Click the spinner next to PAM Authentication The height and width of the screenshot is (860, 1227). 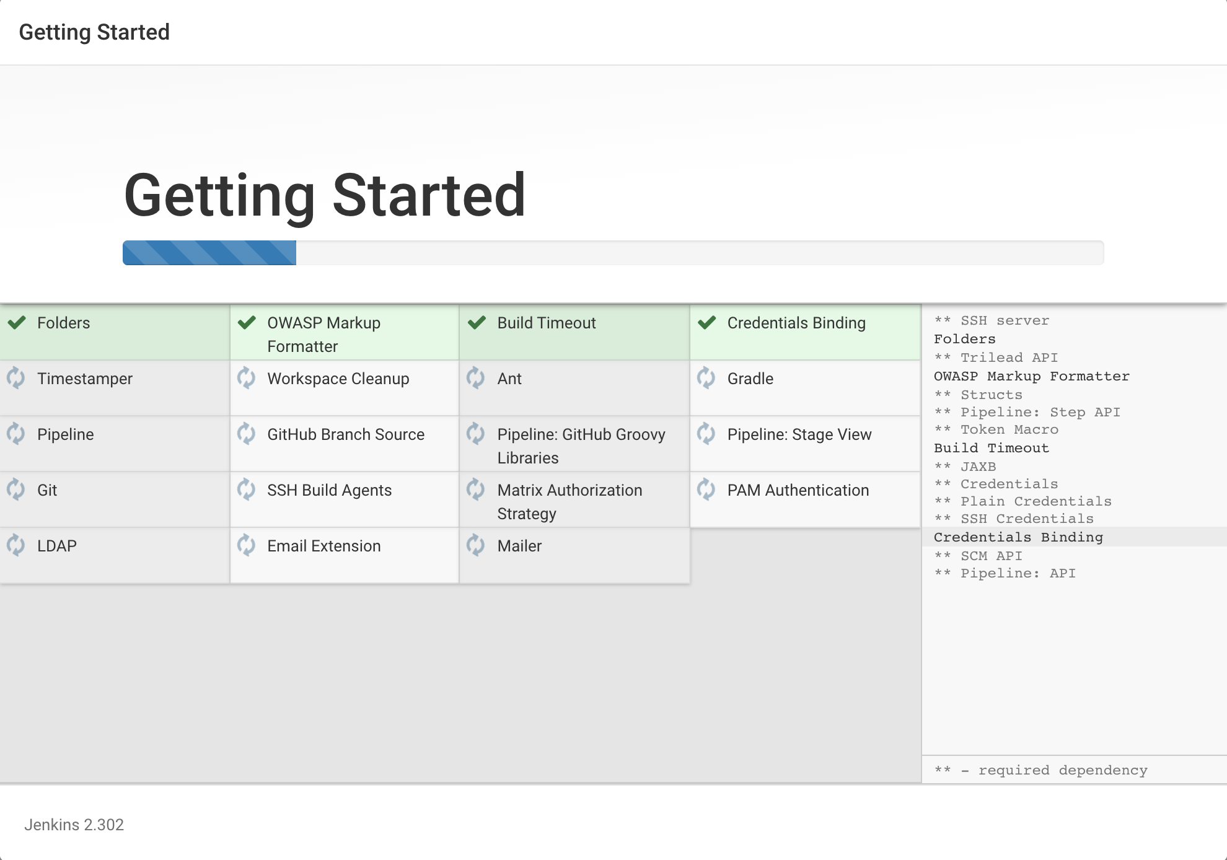pos(706,489)
